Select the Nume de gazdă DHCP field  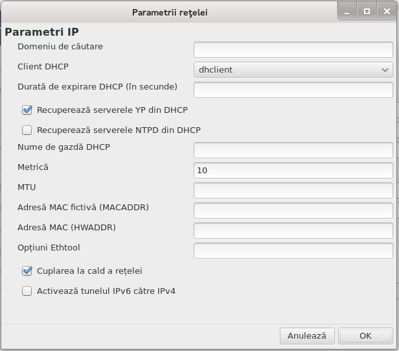[x=293, y=150]
